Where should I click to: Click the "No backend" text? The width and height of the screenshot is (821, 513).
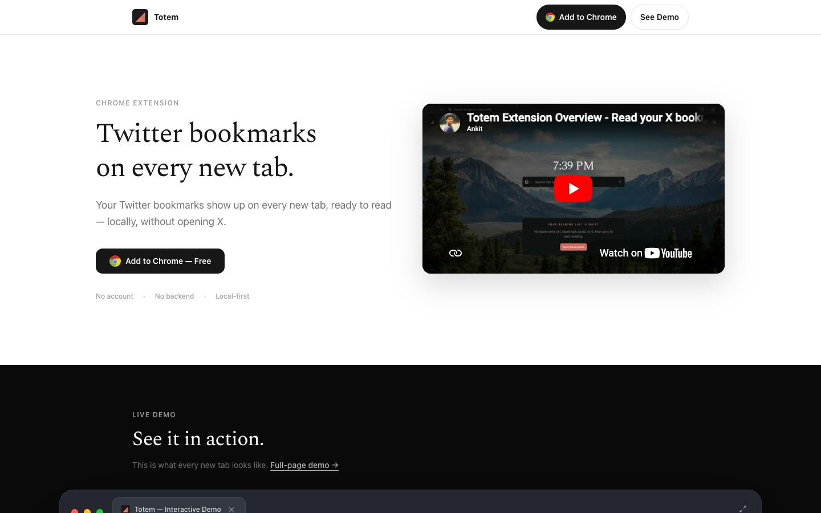tap(174, 296)
